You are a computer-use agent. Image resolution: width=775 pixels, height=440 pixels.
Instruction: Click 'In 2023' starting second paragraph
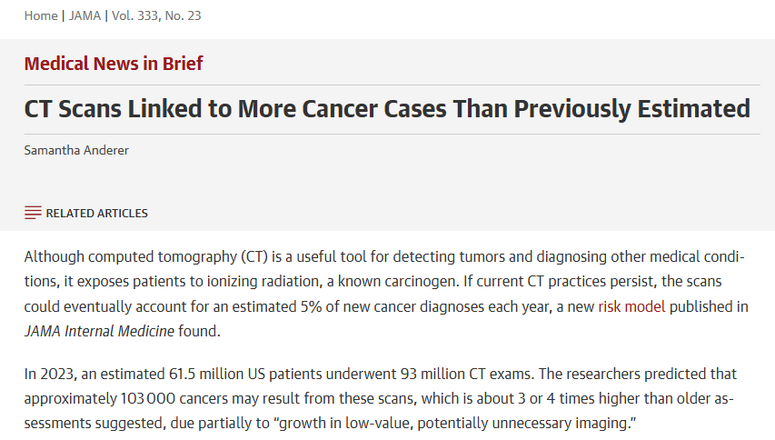click(50, 374)
